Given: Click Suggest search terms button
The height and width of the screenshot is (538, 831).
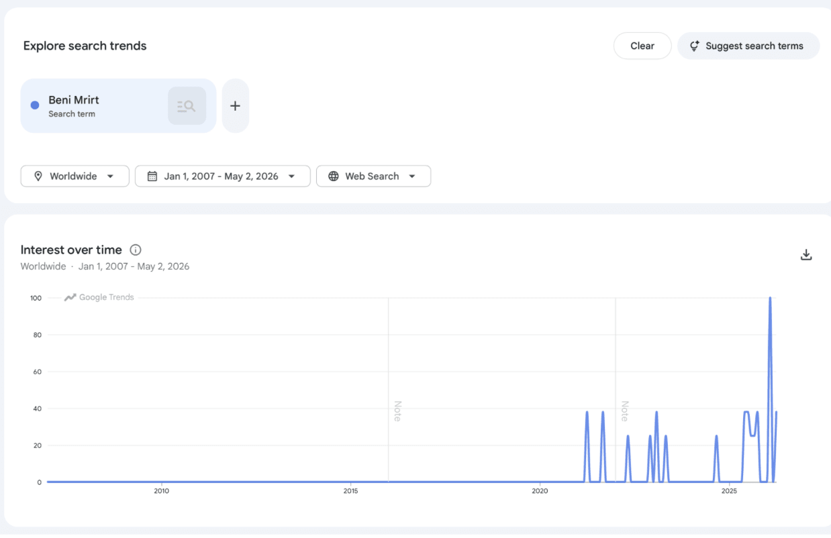Looking at the screenshot, I should (x=748, y=46).
